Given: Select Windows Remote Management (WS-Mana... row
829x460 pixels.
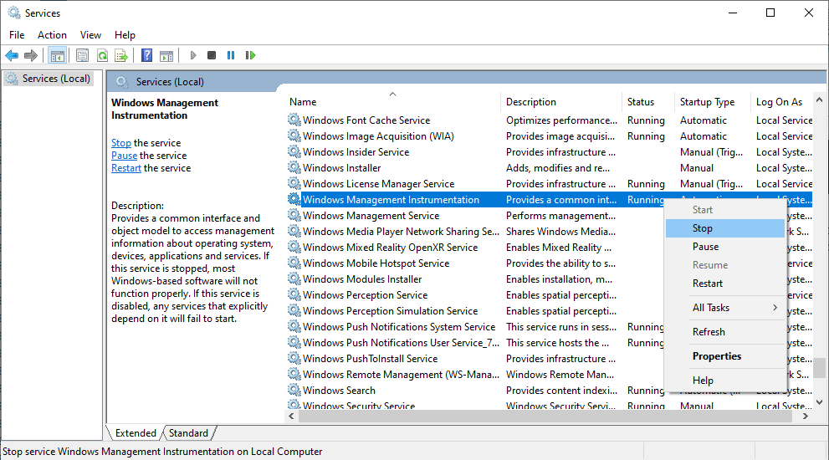Looking at the screenshot, I should coord(475,374).
